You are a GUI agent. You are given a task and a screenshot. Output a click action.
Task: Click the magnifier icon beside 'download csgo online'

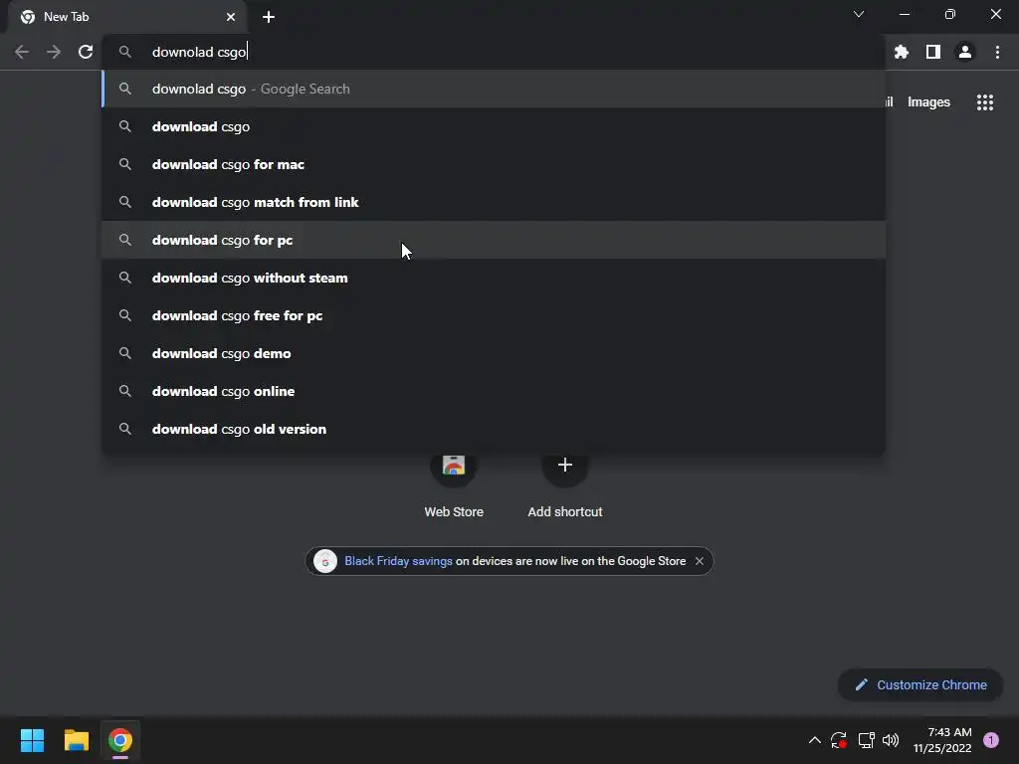pyautogui.click(x=125, y=391)
